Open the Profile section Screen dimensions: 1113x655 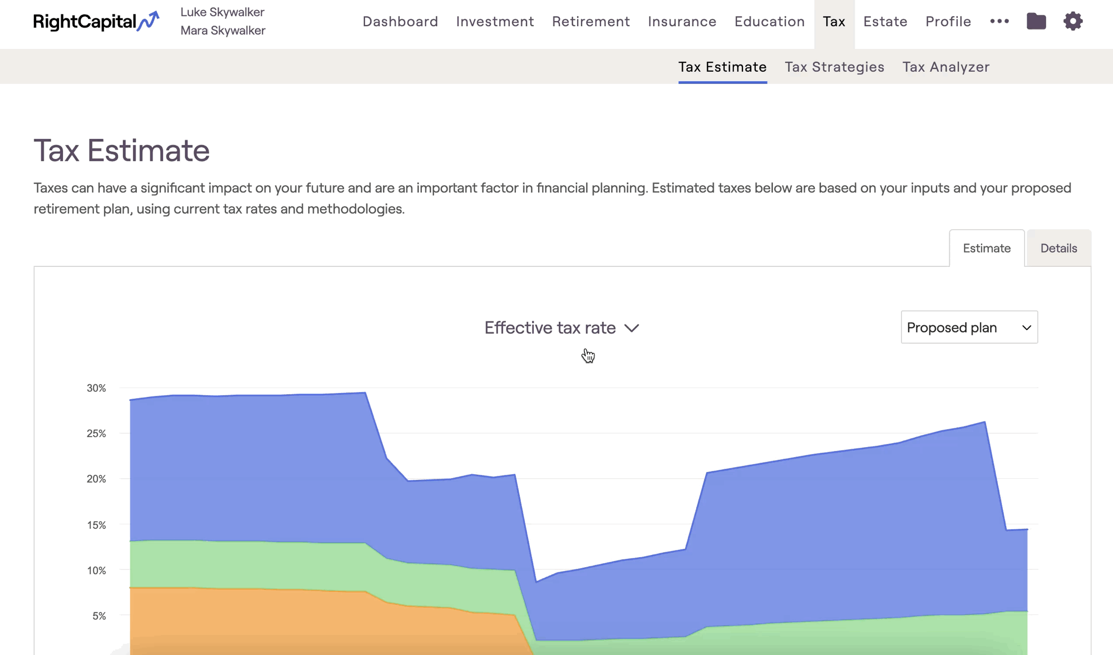pos(948,21)
